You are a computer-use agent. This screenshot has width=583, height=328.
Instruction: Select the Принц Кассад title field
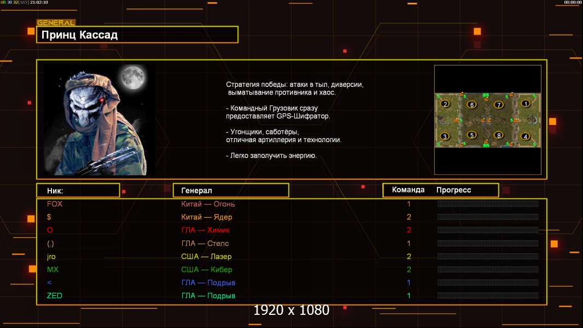click(137, 34)
